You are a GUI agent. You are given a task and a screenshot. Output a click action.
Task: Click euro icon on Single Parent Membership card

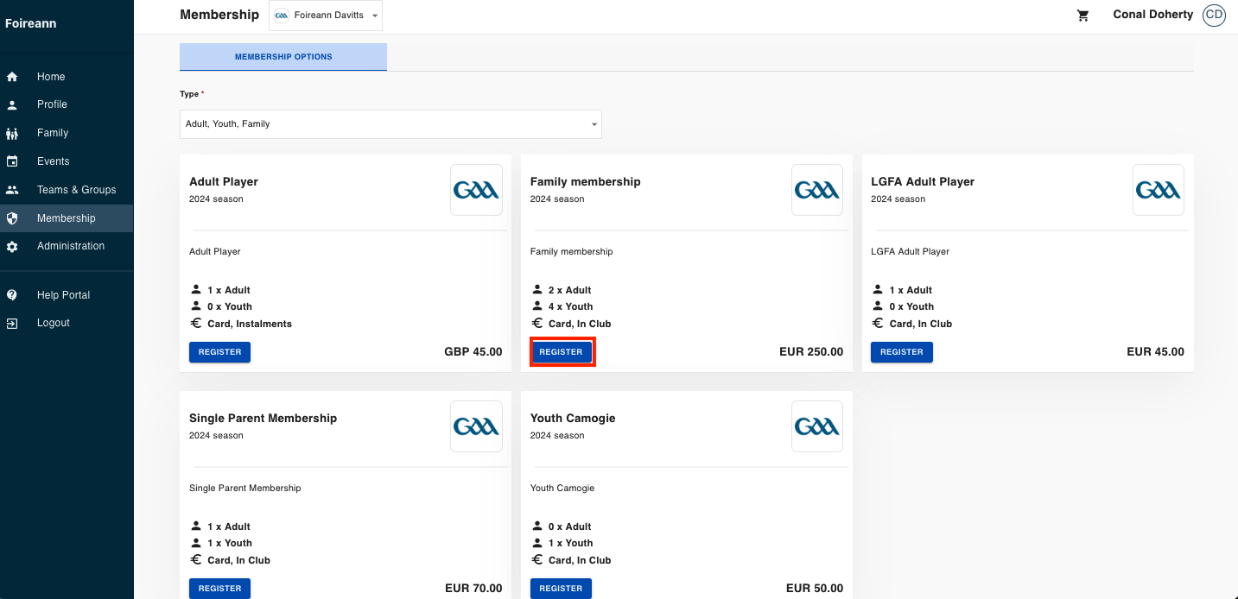tap(196, 560)
